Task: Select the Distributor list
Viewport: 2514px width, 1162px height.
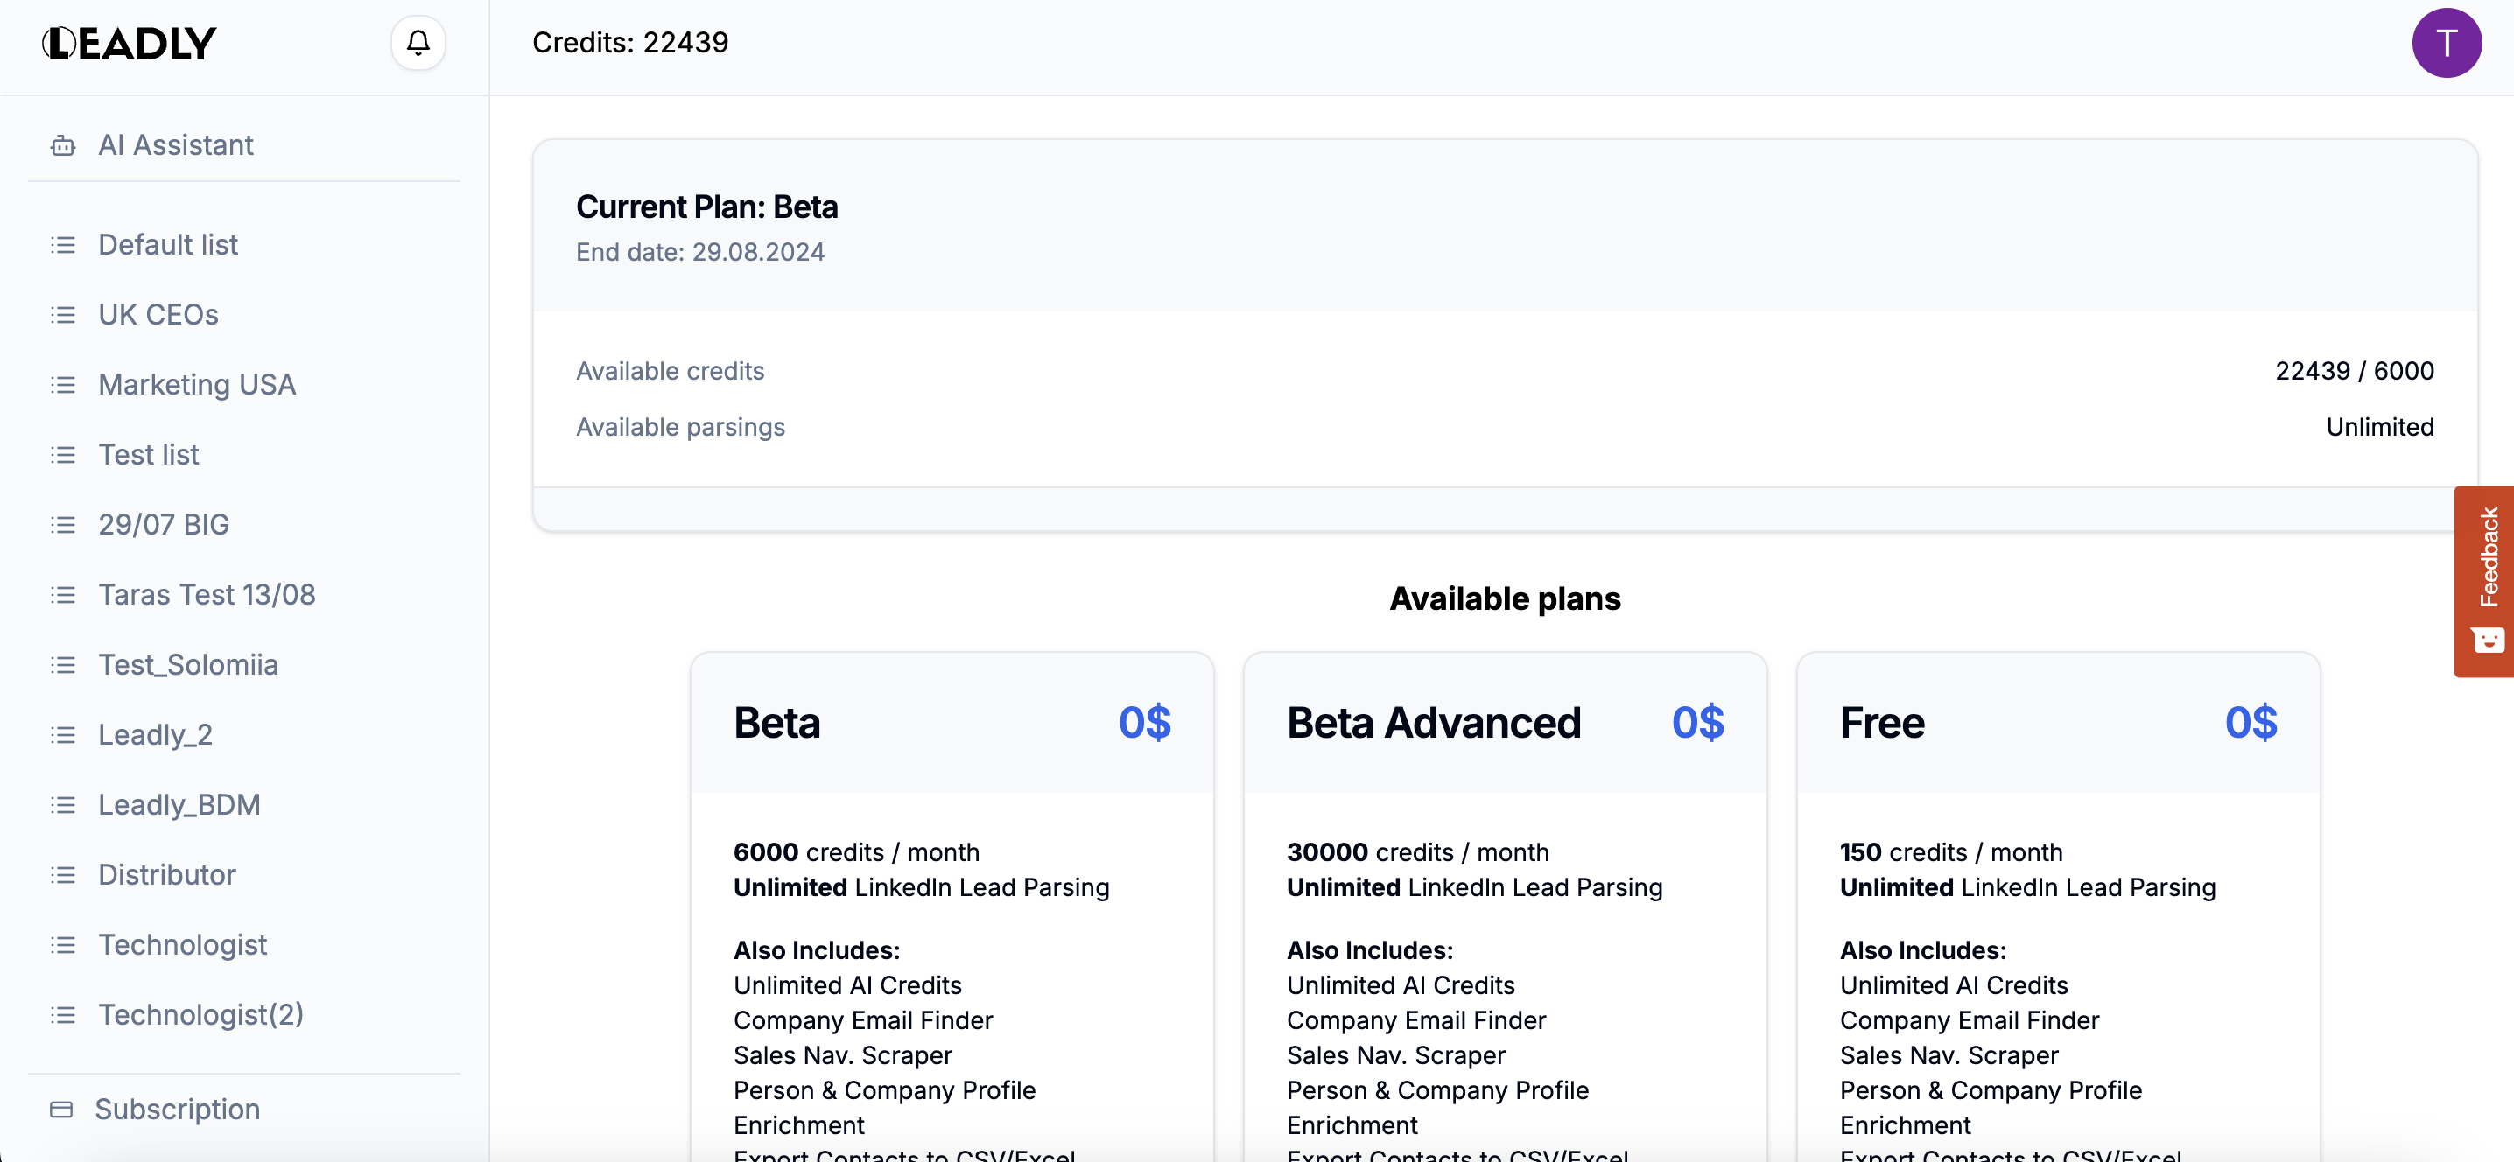Action: tap(167, 874)
